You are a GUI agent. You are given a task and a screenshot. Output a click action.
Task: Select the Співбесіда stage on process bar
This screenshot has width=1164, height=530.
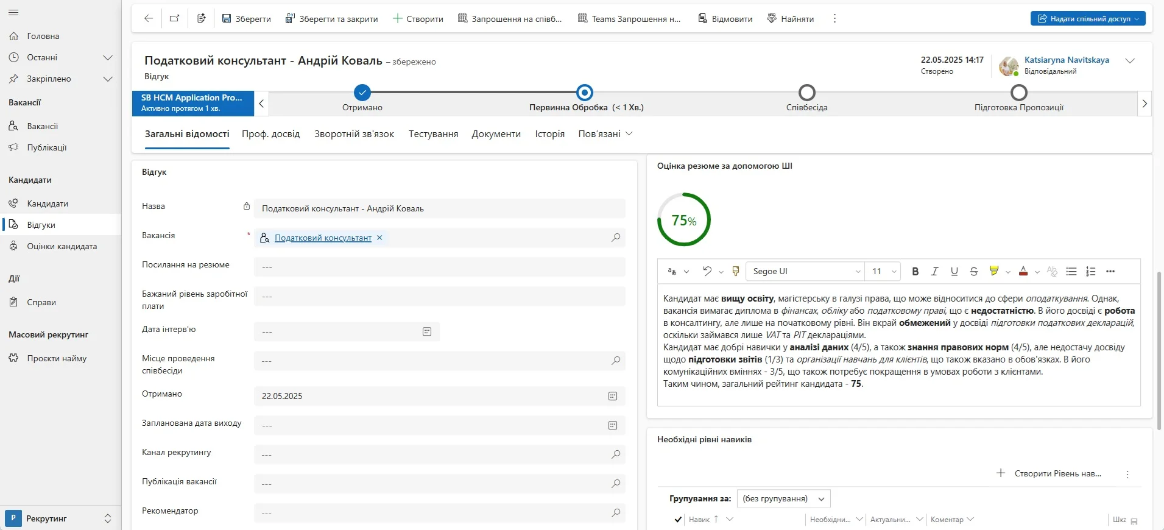click(x=806, y=93)
